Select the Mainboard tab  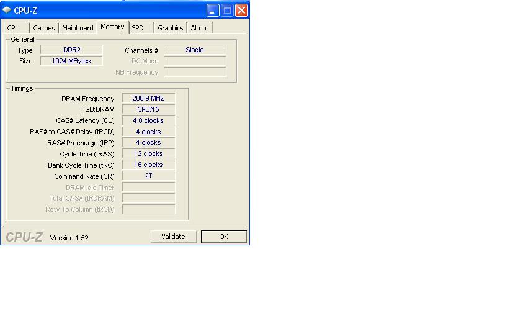78,28
